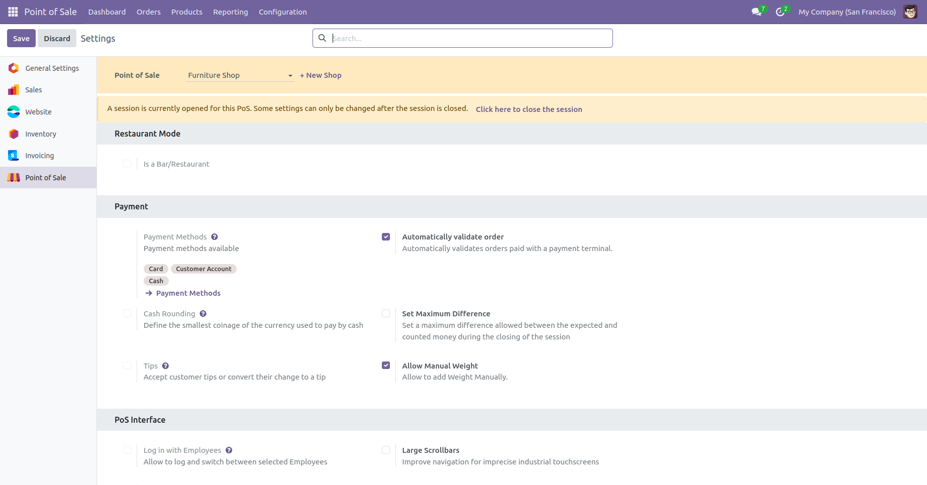This screenshot has width=927, height=485.
Task: Open the My Company (San Francisco) switcher
Action: pyautogui.click(x=847, y=12)
